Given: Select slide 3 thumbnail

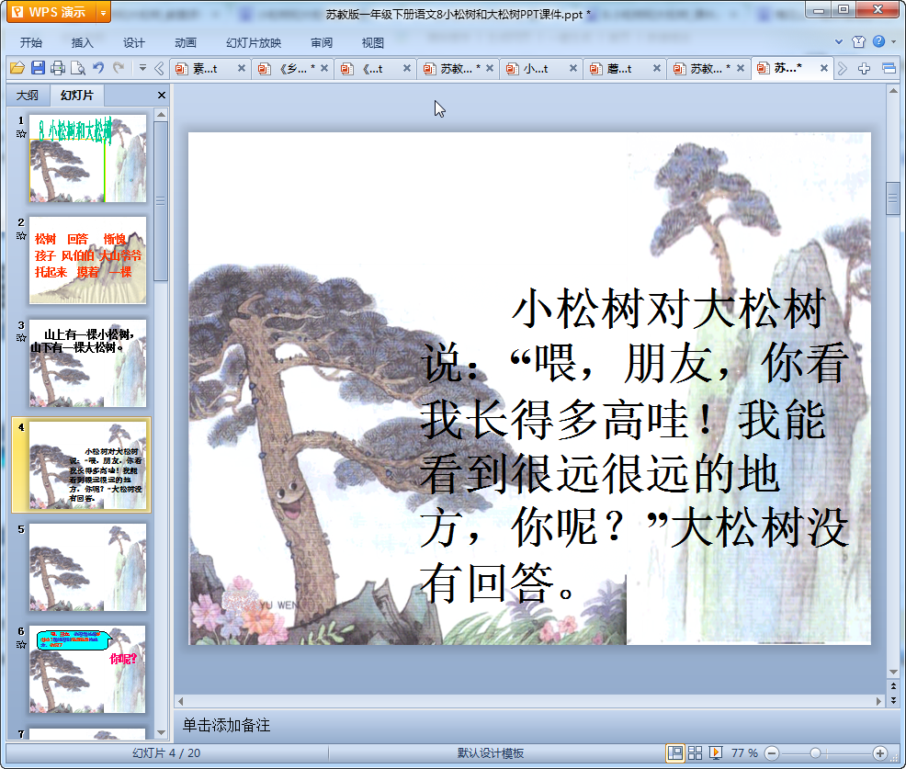Looking at the screenshot, I should (x=88, y=364).
